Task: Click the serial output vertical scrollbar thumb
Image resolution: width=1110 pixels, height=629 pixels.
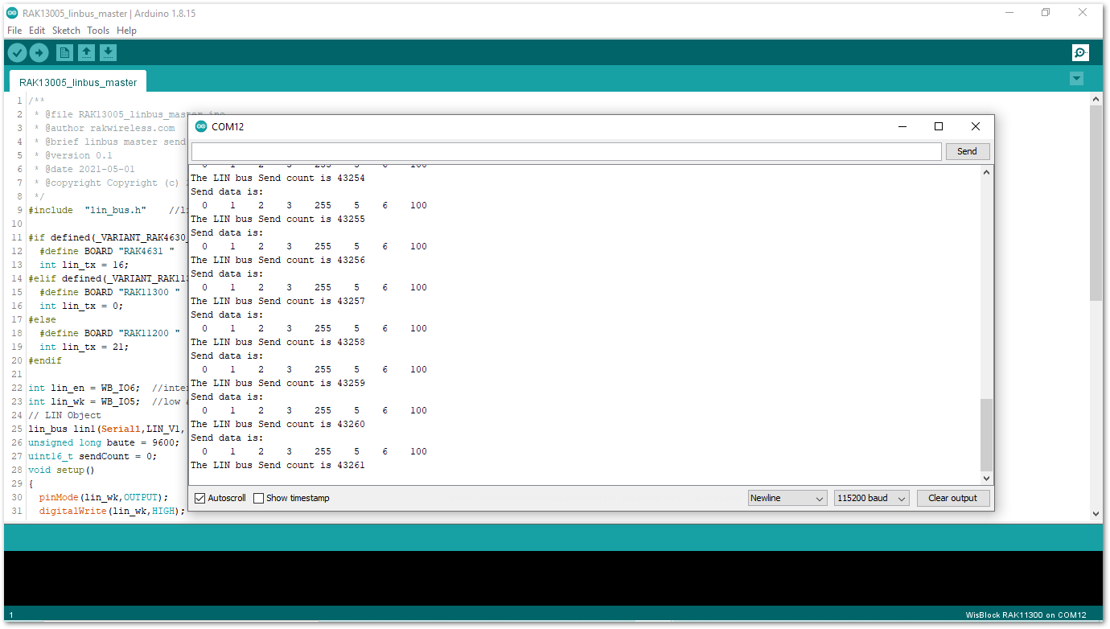Action: point(987,434)
